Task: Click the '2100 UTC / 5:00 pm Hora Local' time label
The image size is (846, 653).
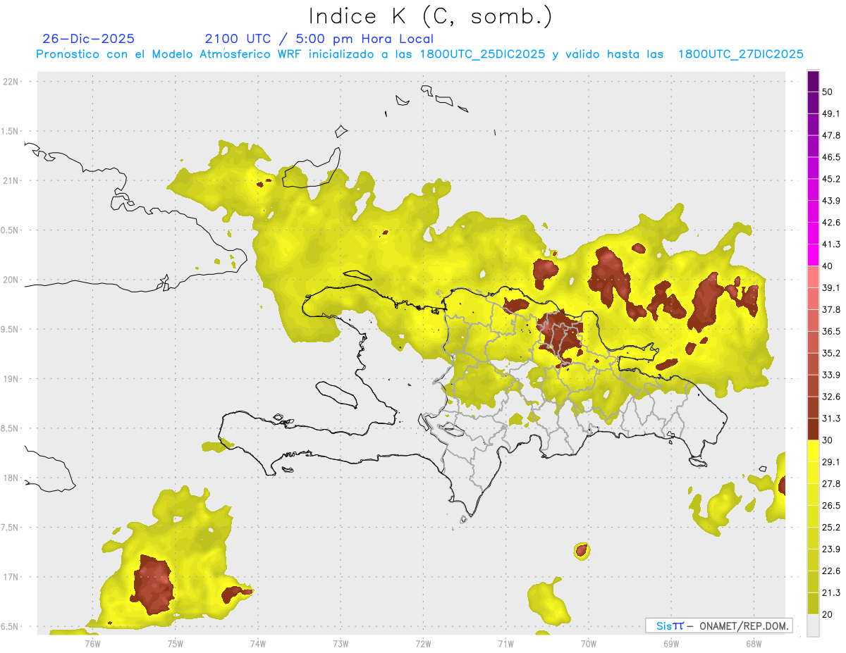Action: click(319, 39)
